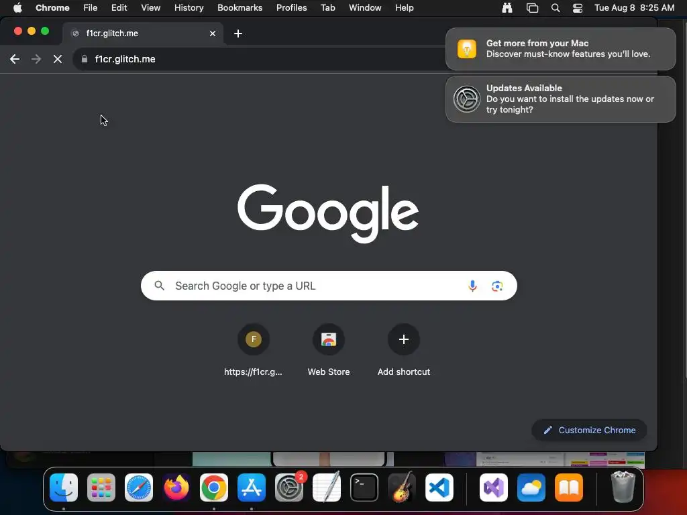Open the Weather app from the dock
The width and height of the screenshot is (687, 515).
[531, 488]
